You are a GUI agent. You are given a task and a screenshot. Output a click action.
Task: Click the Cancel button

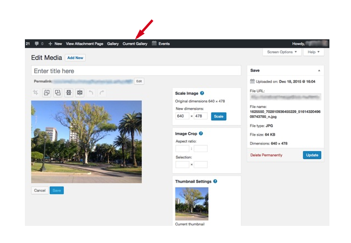(40, 190)
